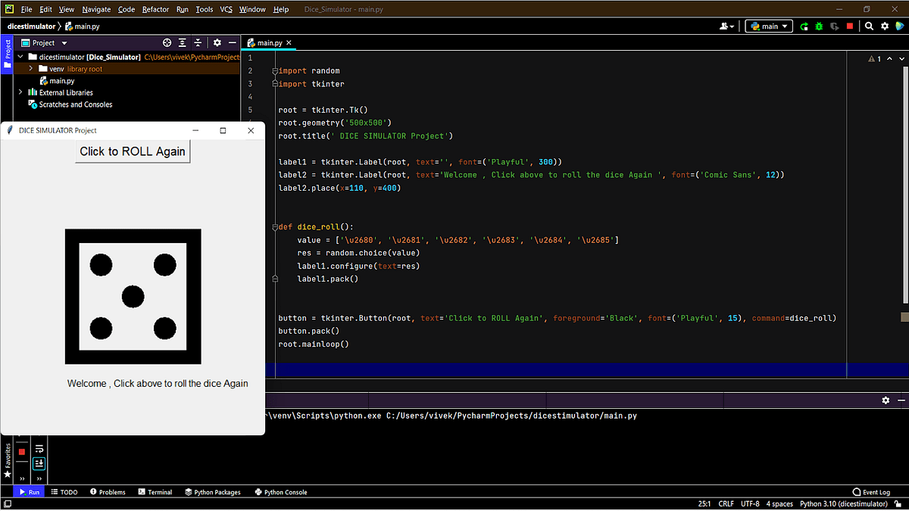Run the main.py script again
The width and height of the screenshot is (909, 511).
[804, 26]
